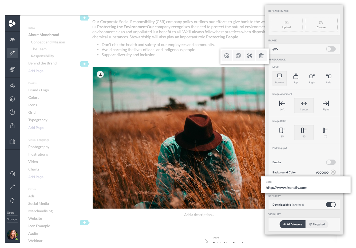This screenshot has height=248, width=356.
Task: Open Illustrations page
Action: (38, 154)
